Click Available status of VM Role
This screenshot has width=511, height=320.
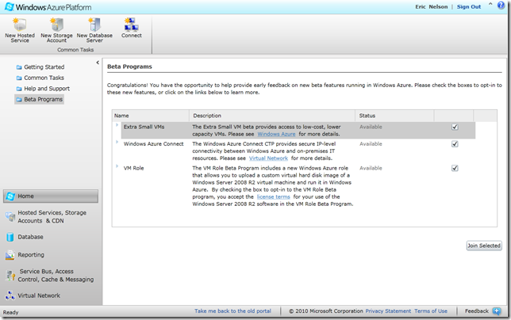pyautogui.click(x=371, y=168)
